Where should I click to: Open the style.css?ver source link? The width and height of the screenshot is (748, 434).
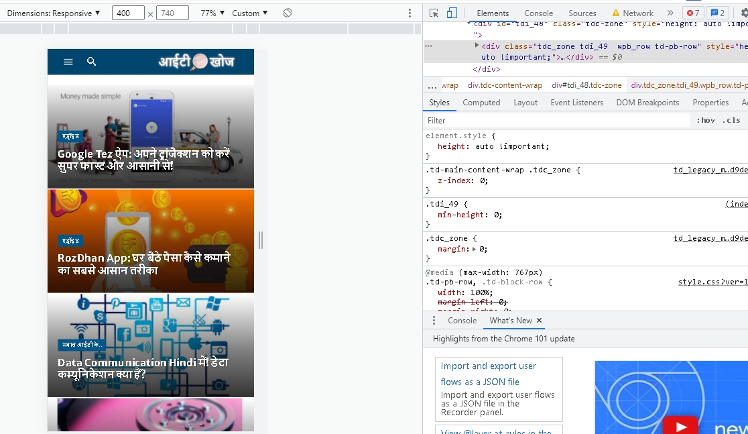click(x=712, y=282)
